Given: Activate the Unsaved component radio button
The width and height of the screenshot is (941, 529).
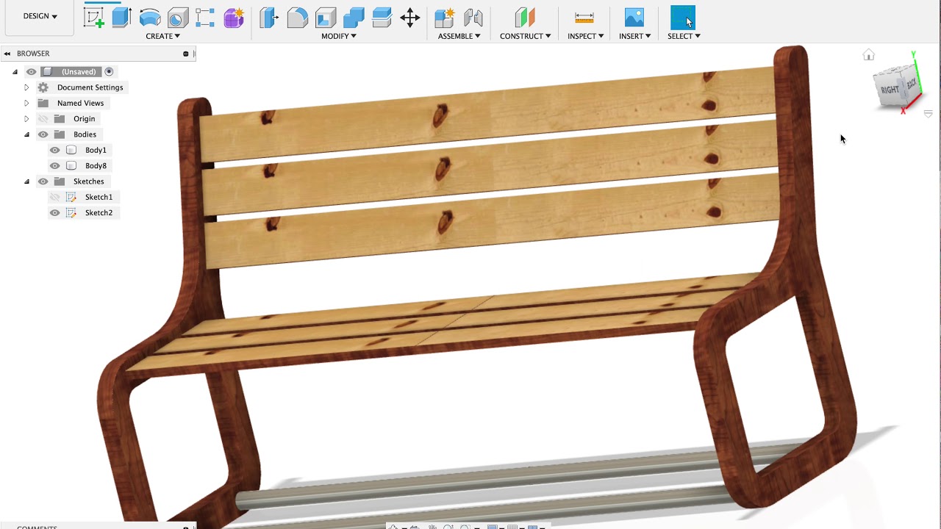Looking at the screenshot, I should click(x=109, y=71).
